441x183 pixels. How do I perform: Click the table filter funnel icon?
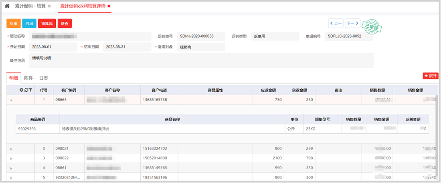30,90
